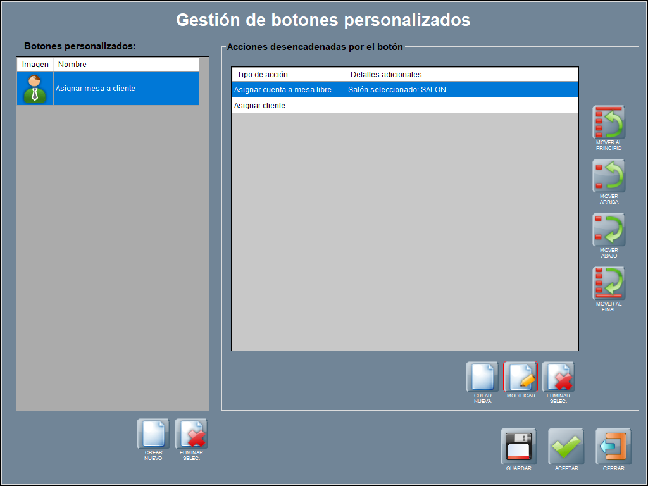Confirm with the Aceptar checkmark button
Image resolution: width=648 pixels, height=486 pixels.
tap(566, 446)
